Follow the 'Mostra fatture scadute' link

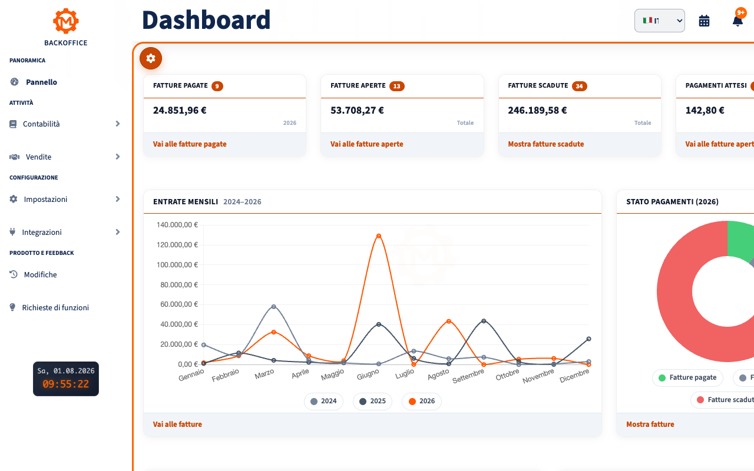point(545,144)
